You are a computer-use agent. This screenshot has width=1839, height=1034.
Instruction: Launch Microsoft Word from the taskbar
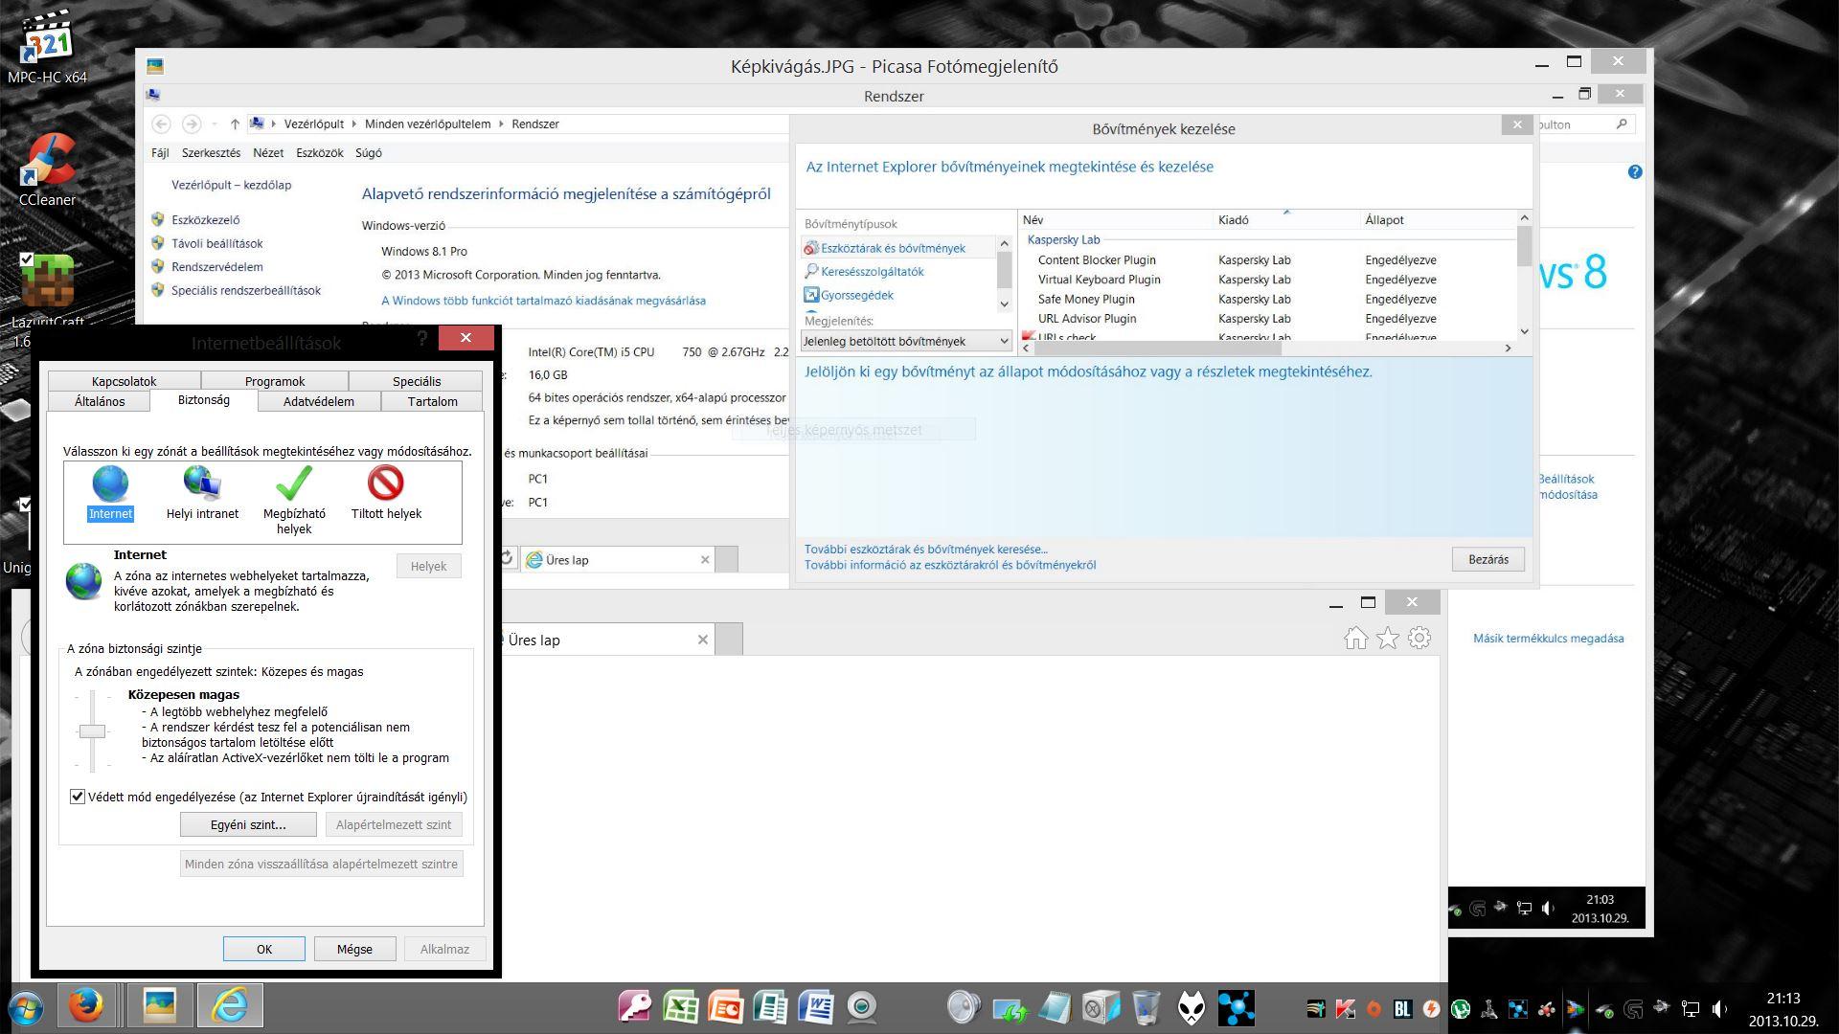click(x=816, y=1007)
